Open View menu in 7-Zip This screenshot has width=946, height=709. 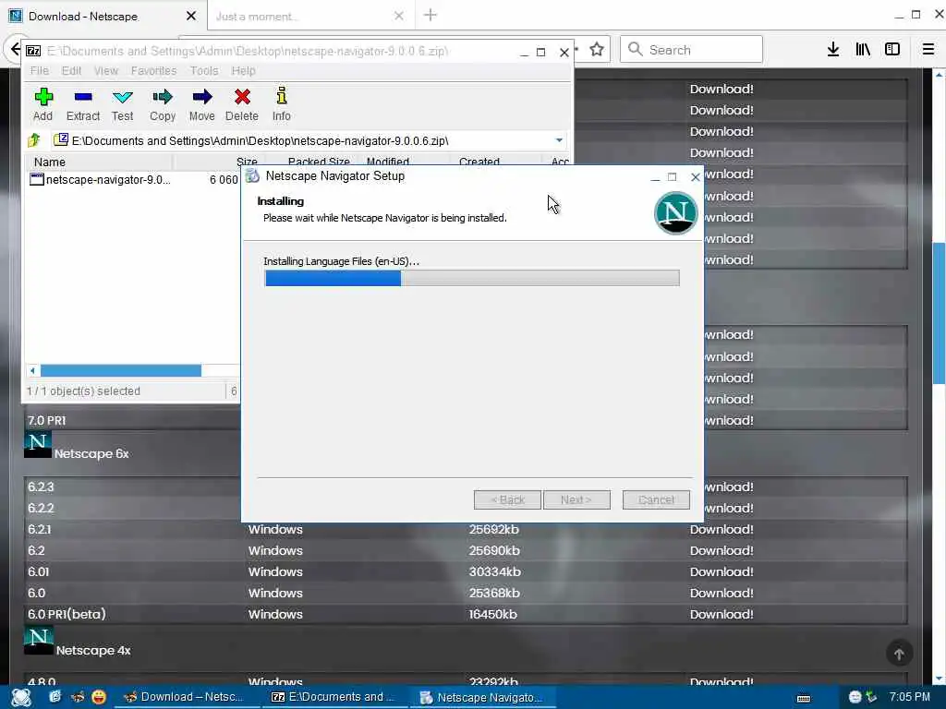click(x=106, y=70)
